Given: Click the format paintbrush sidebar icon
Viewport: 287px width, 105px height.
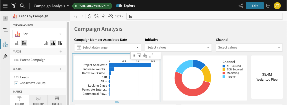Looking at the screenshot, I should 5,56.
